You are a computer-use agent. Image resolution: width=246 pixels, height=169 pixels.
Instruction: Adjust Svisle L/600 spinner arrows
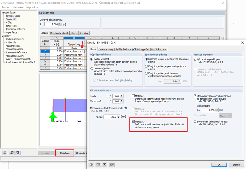122,96
